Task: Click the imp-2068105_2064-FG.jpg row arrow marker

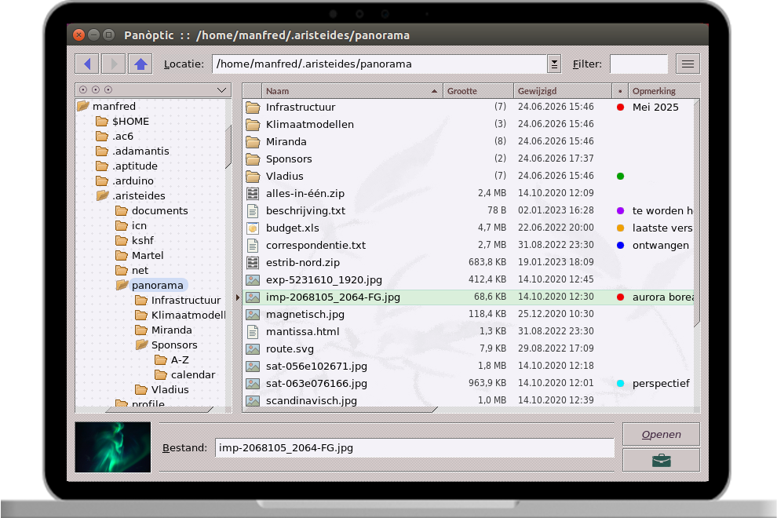Action: pos(238,297)
